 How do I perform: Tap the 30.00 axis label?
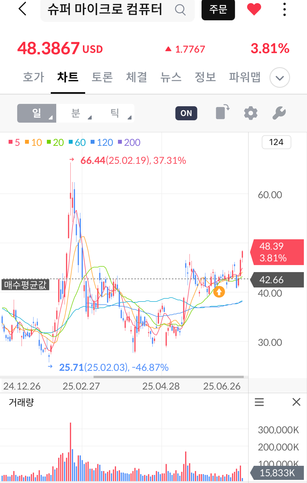270,342
